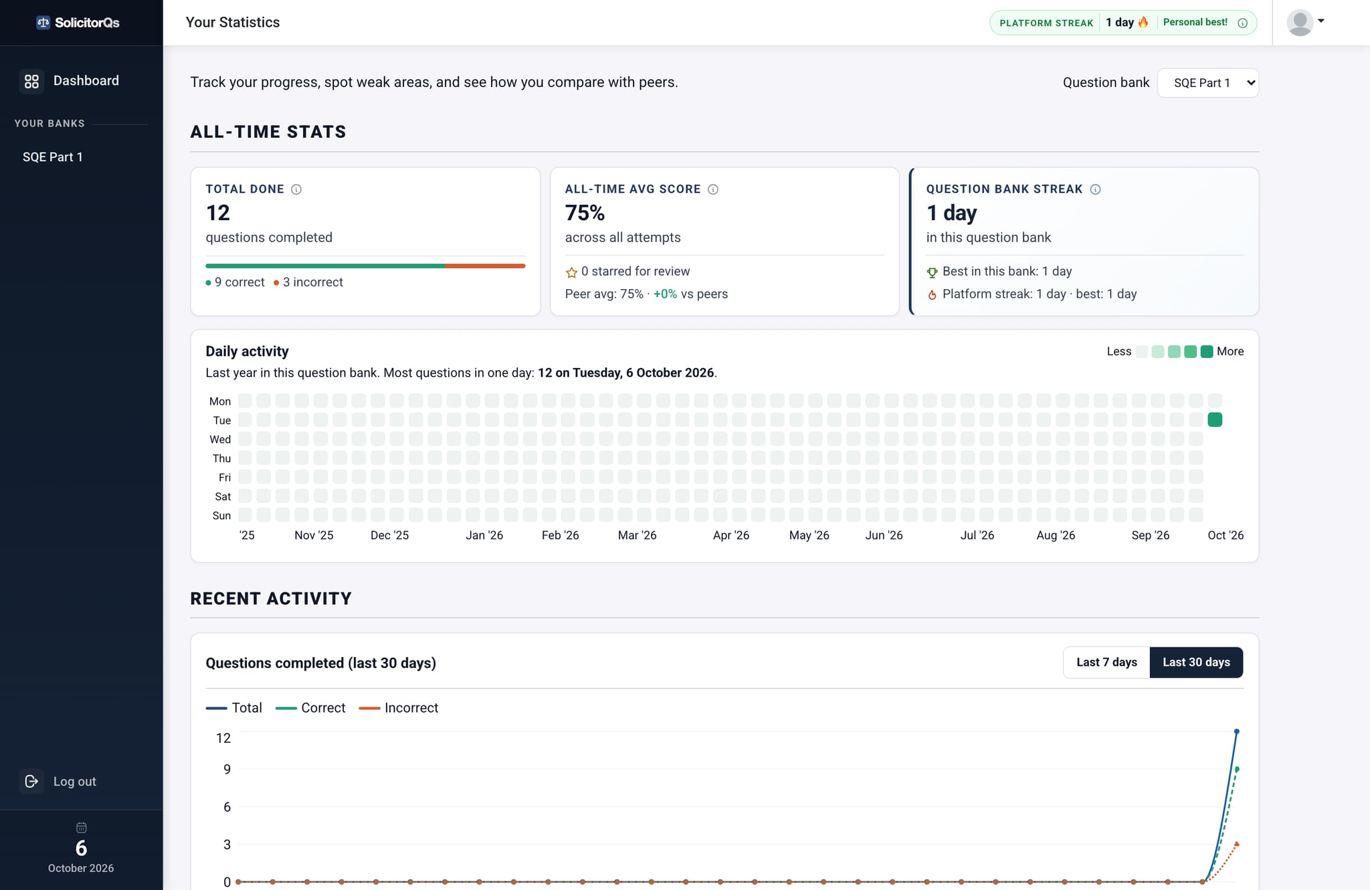This screenshot has width=1370, height=890.
Task: Click the SolicitorQs logo icon
Action: pos(43,22)
